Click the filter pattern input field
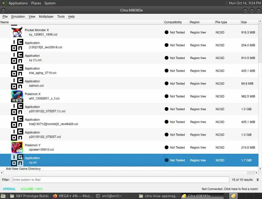Image resolution: width=262 pixels, height=199 pixels. coord(121,180)
